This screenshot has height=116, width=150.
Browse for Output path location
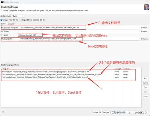point(144,39)
